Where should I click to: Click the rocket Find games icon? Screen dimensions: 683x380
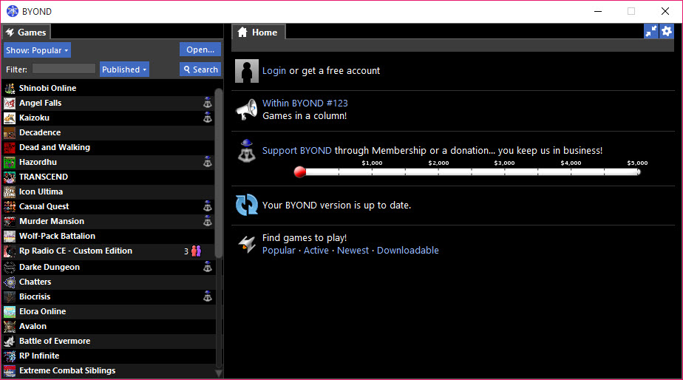(x=247, y=244)
